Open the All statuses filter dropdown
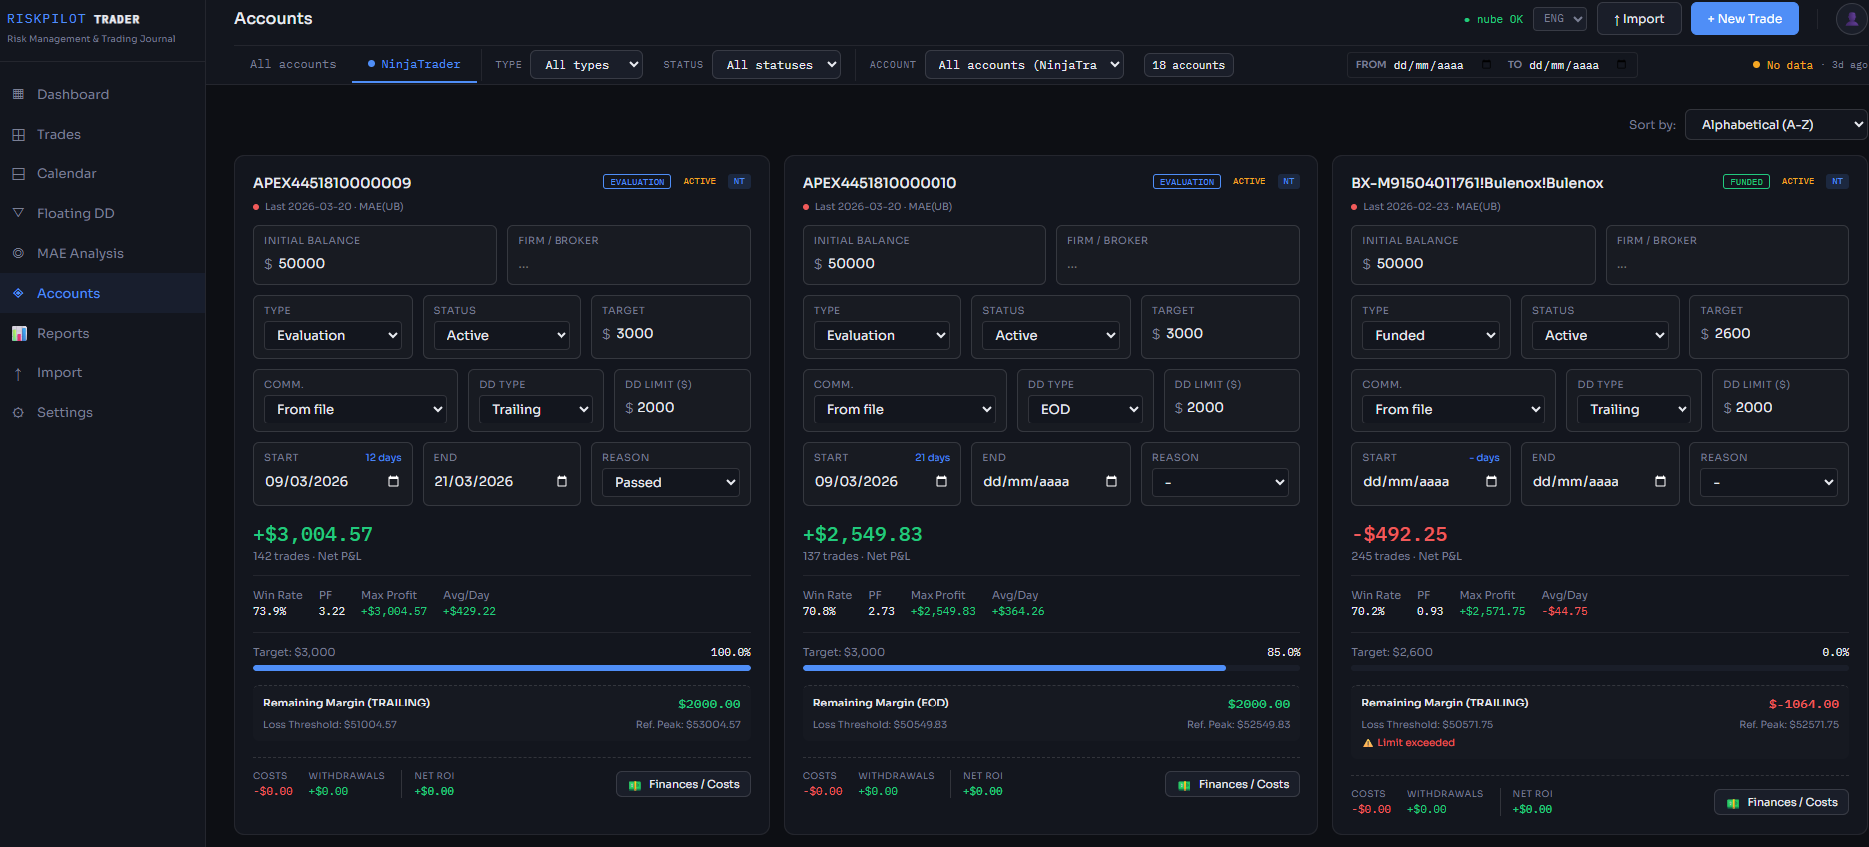 click(776, 65)
